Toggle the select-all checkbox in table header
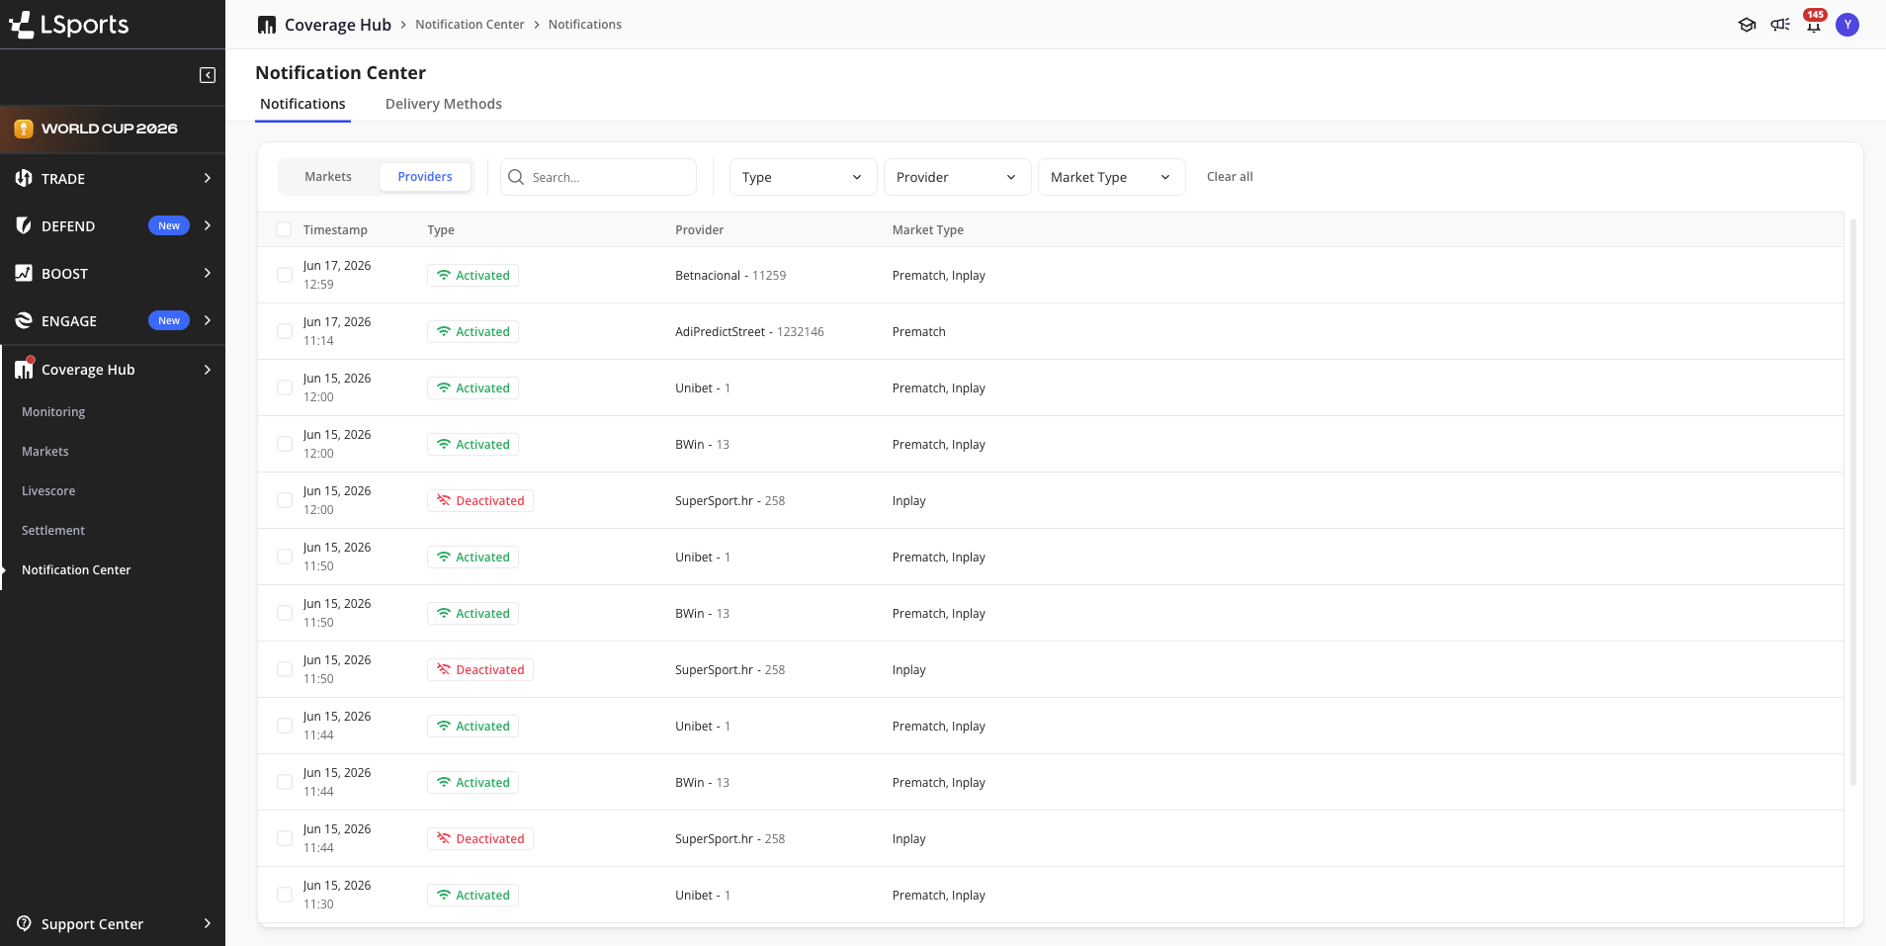Screen dimensions: 1886x946 click(x=284, y=229)
